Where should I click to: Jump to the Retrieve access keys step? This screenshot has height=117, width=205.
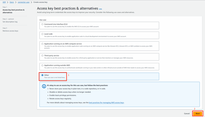point(11,31)
